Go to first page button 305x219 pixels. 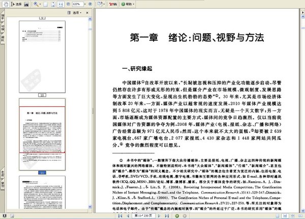pos(120,215)
